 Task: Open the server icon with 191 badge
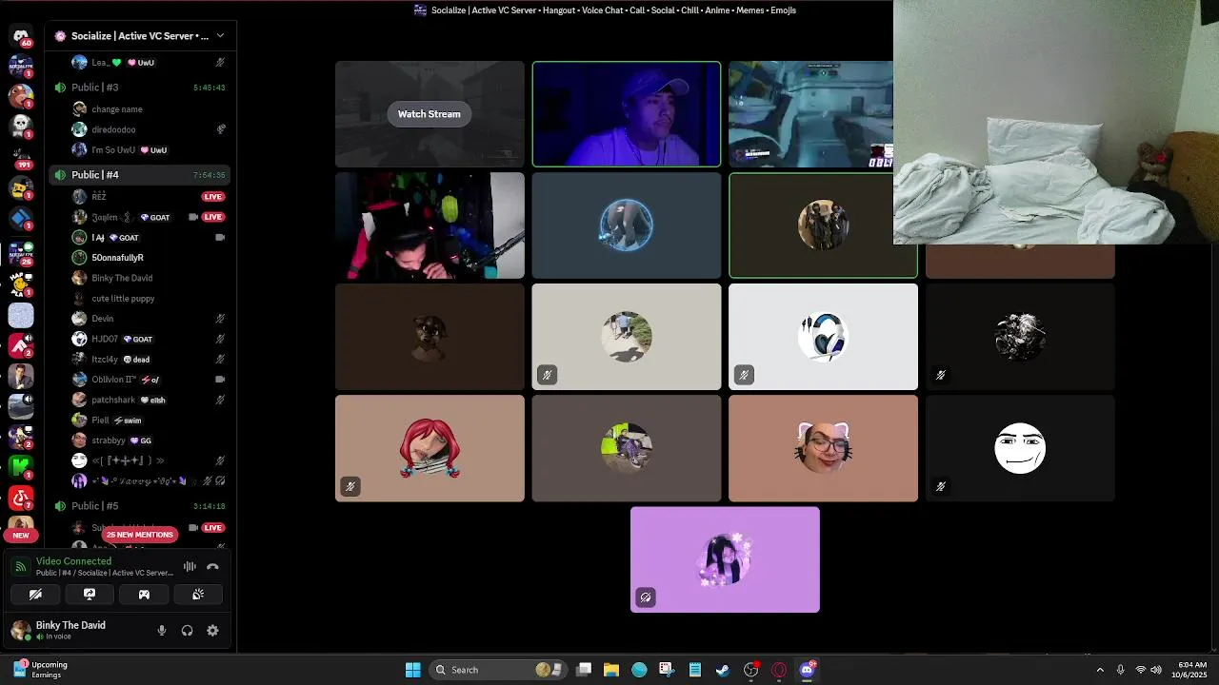click(x=21, y=157)
